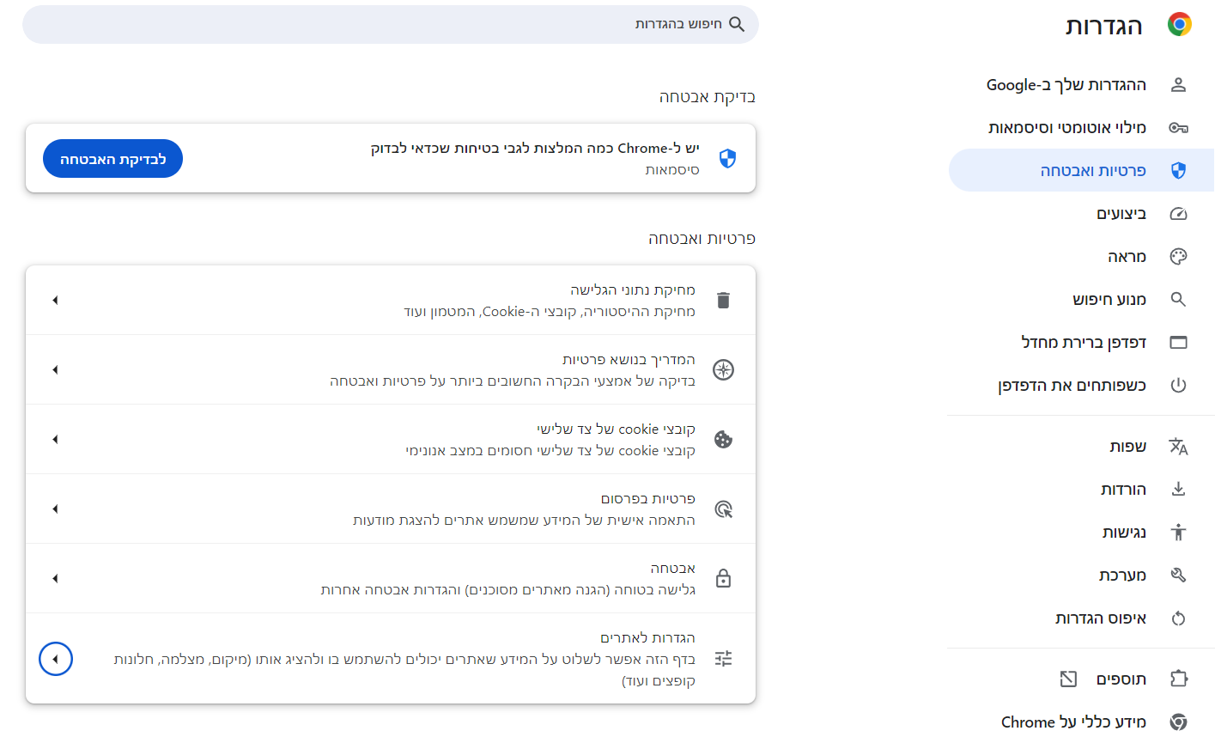Expand הגדרות לאתרים using the circled arrow

pos(56,659)
